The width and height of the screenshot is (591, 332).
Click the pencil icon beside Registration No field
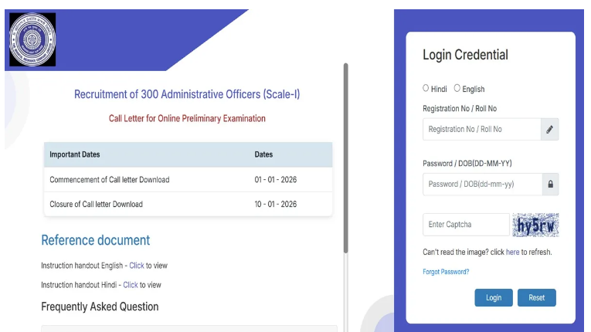tap(550, 130)
